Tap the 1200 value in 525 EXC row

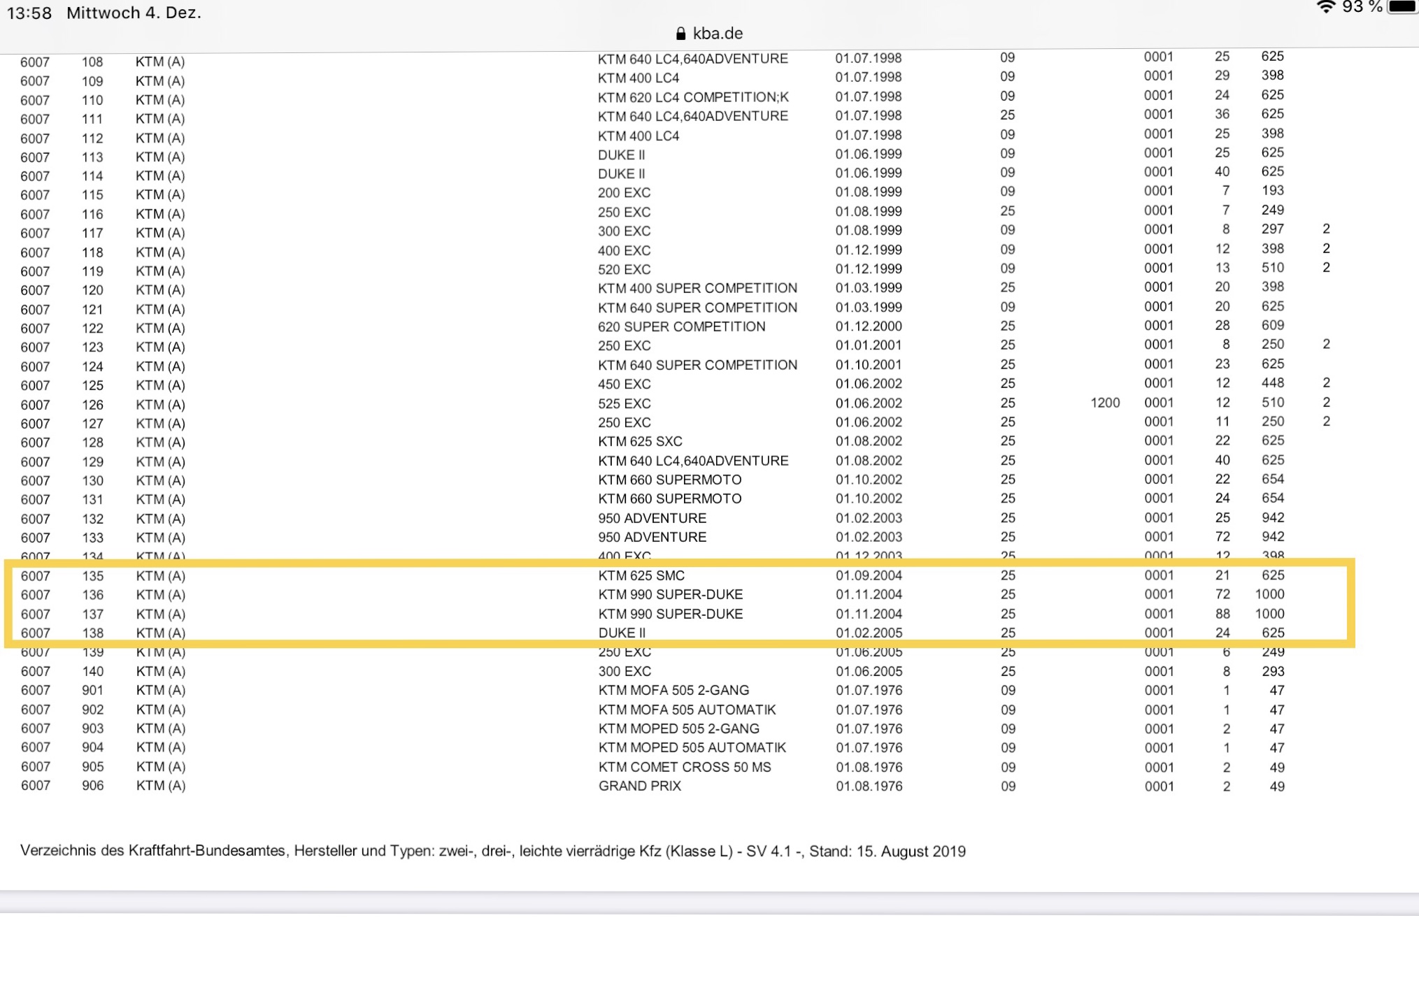coord(1105,403)
